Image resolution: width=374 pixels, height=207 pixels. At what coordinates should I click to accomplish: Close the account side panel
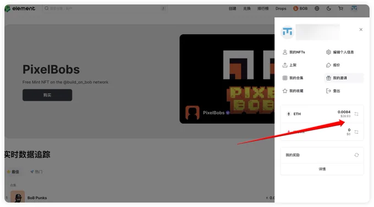coord(361,30)
